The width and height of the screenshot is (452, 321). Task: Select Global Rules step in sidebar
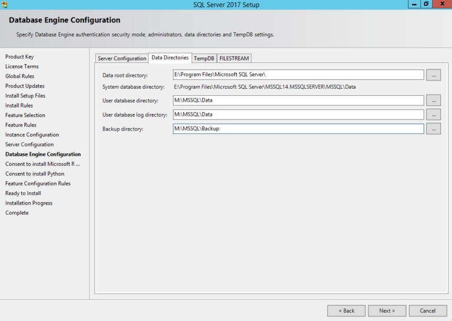[x=19, y=76]
